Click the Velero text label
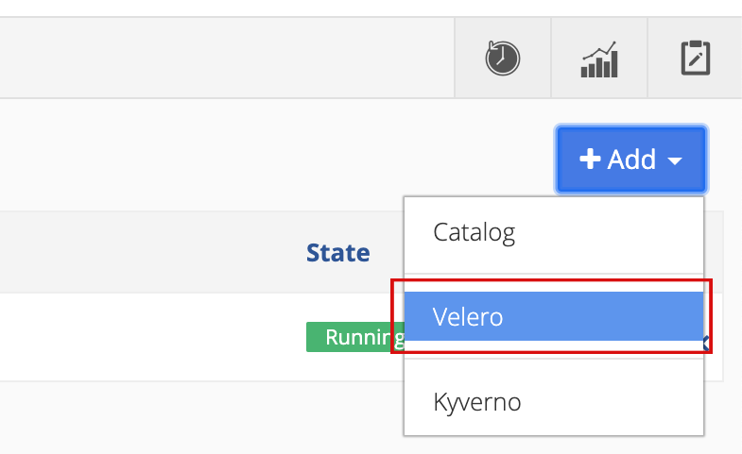 point(468,316)
